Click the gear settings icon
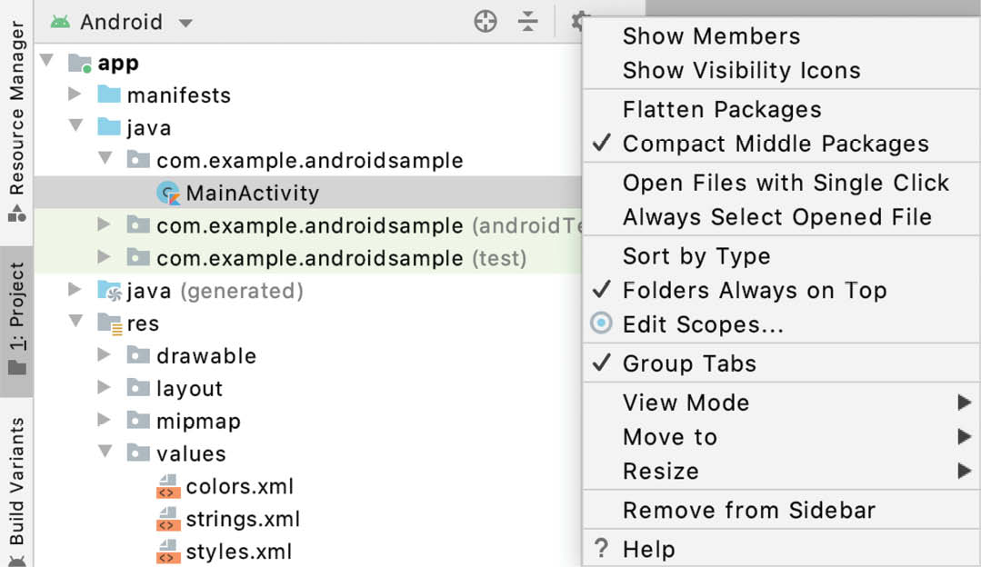This screenshot has width=981, height=567. pos(578,21)
